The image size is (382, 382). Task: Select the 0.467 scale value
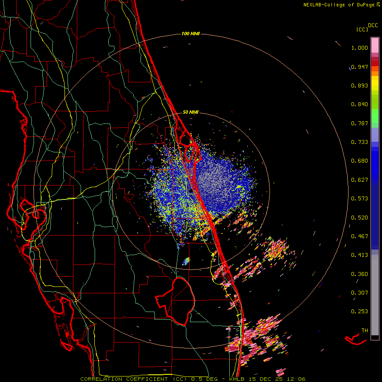tap(360, 236)
